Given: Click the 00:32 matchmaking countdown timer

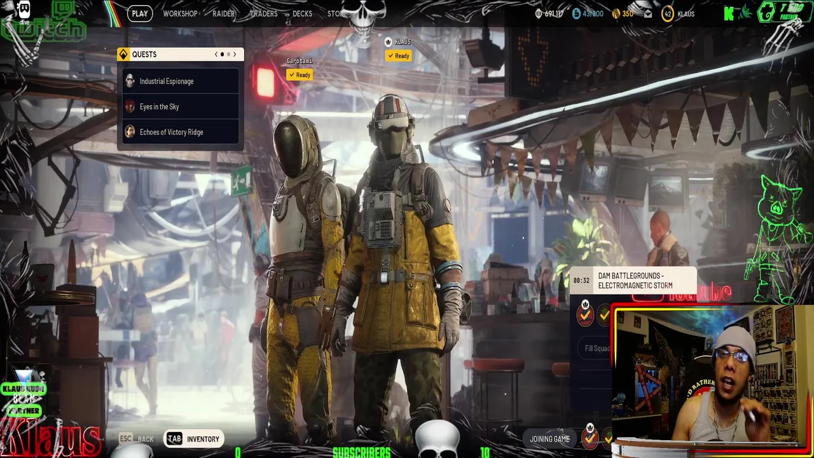Looking at the screenshot, I should [x=581, y=281].
